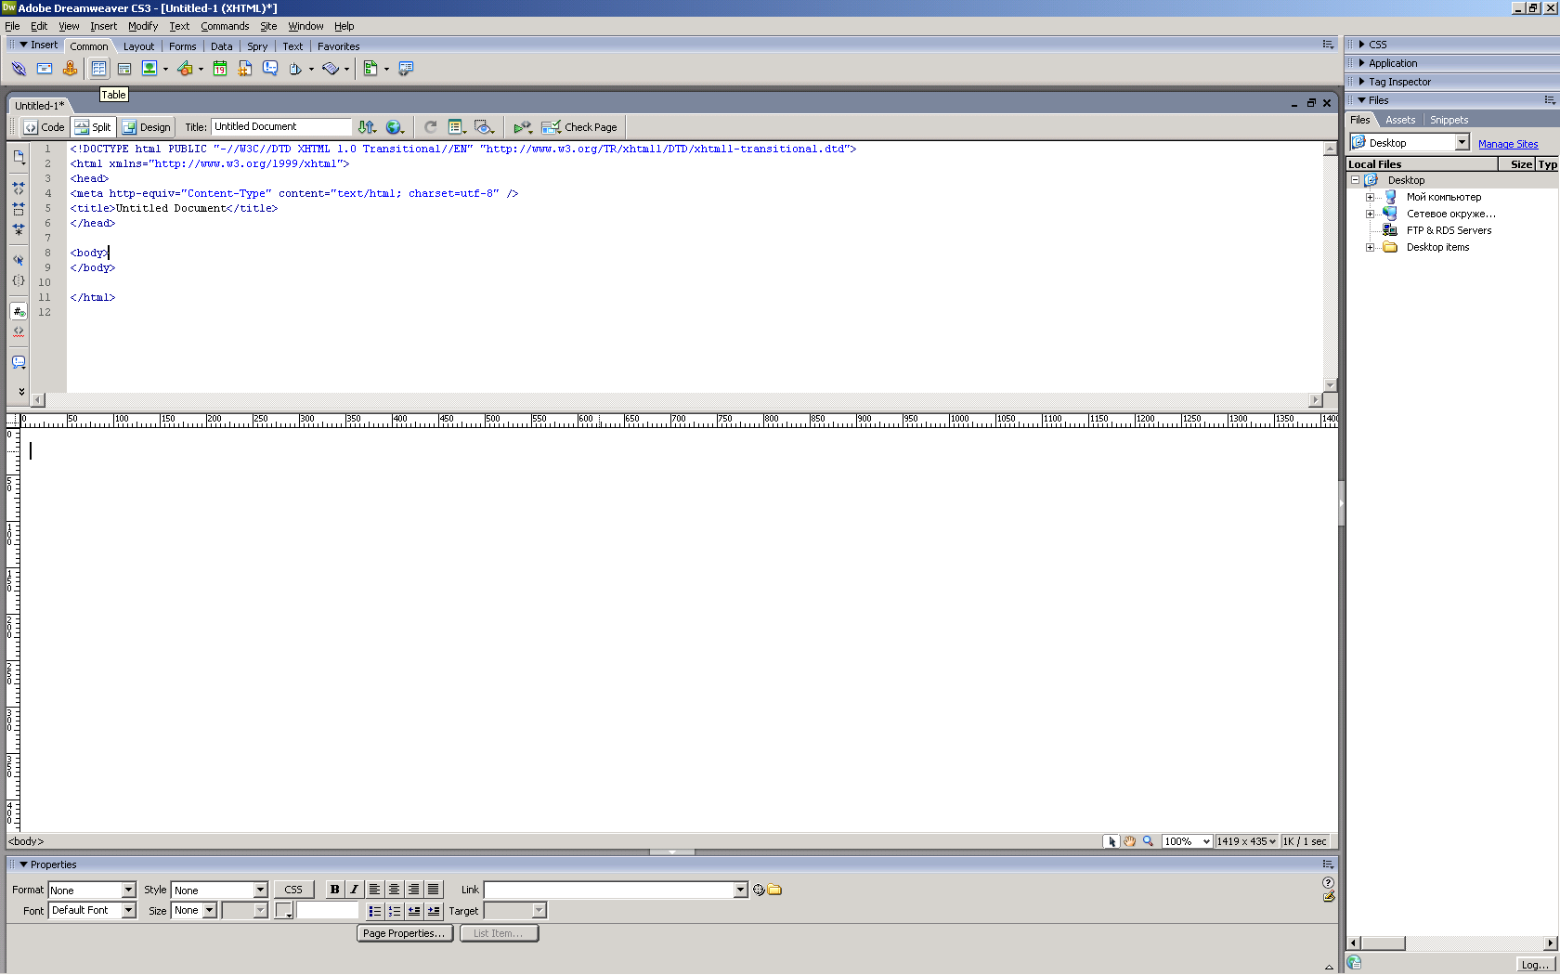Open Font dropdown in Properties

(x=129, y=910)
